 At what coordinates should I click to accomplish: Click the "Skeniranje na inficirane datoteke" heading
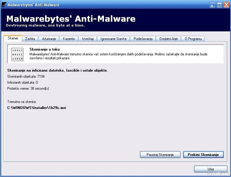57,70
